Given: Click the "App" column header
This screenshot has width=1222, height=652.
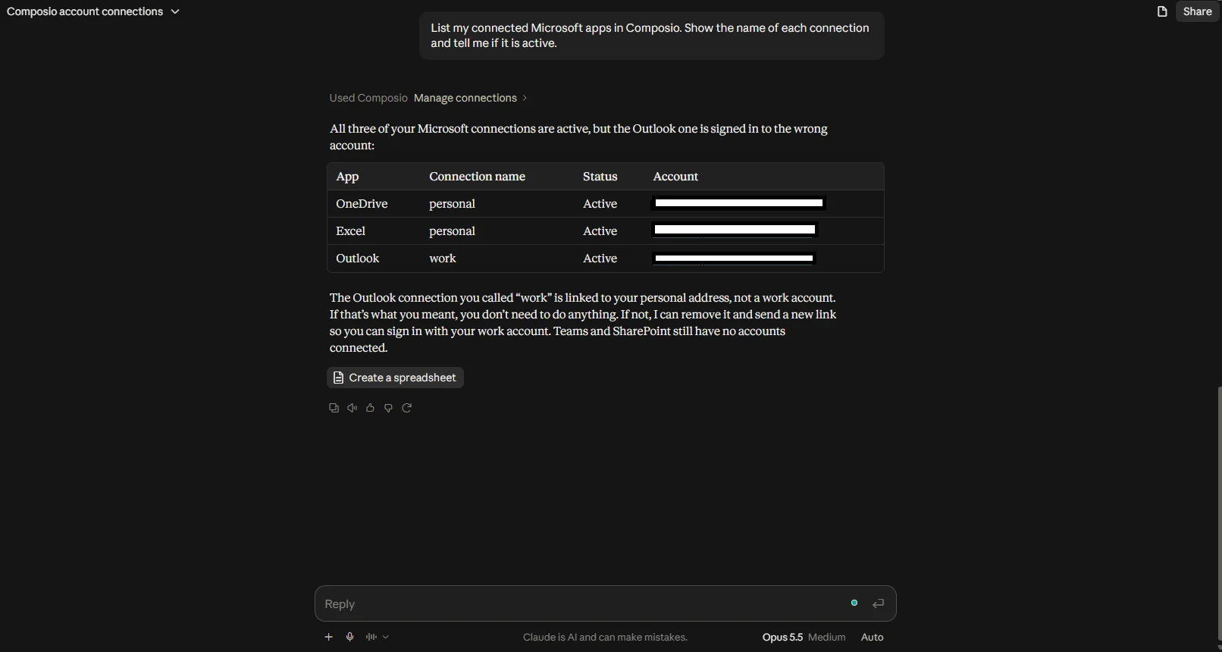Looking at the screenshot, I should click(347, 177).
